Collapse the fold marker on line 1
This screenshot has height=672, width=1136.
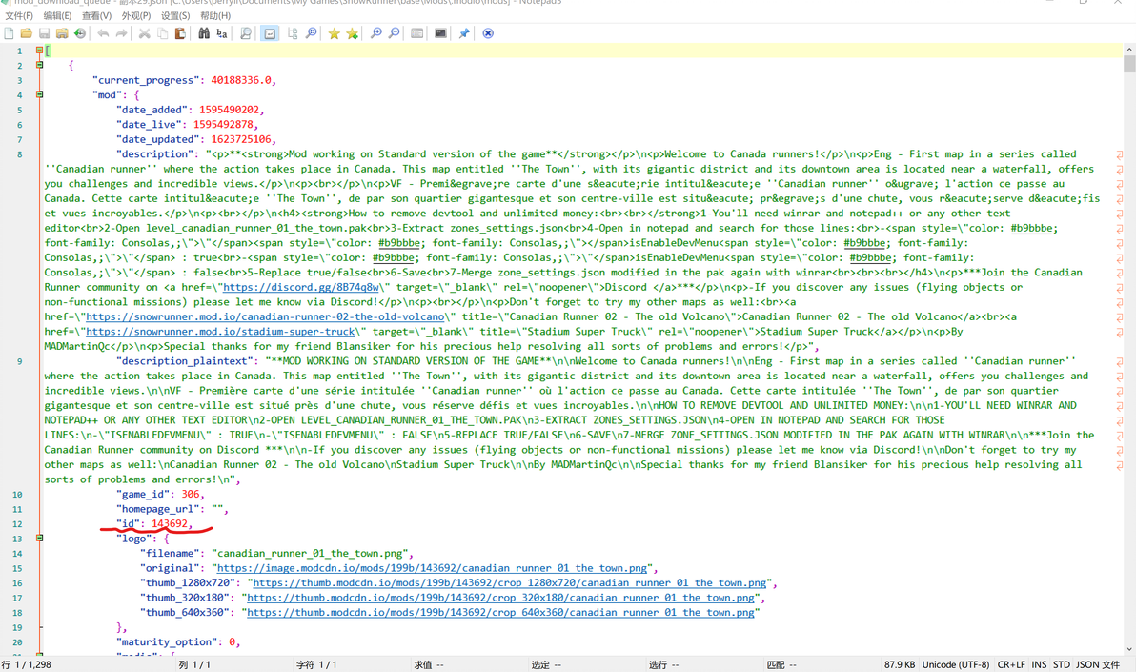click(x=39, y=50)
